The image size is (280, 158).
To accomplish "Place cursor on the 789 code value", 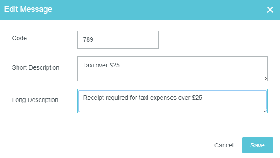I will [x=88, y=39].
